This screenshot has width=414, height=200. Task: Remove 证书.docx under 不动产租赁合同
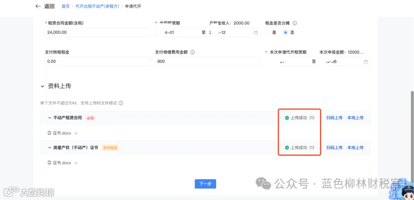[76, 133]
